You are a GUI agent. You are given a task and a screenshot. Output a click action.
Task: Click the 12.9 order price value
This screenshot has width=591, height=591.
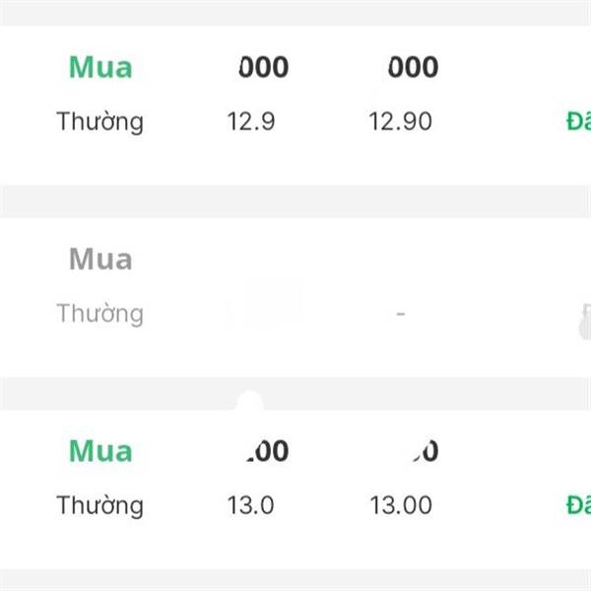coord(251,121)
